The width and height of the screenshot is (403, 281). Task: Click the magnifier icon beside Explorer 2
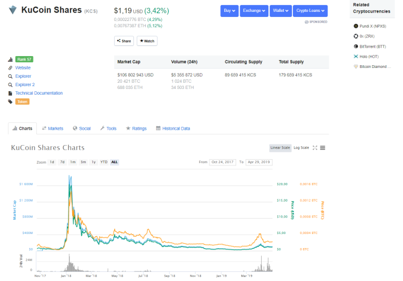(10, 84)
